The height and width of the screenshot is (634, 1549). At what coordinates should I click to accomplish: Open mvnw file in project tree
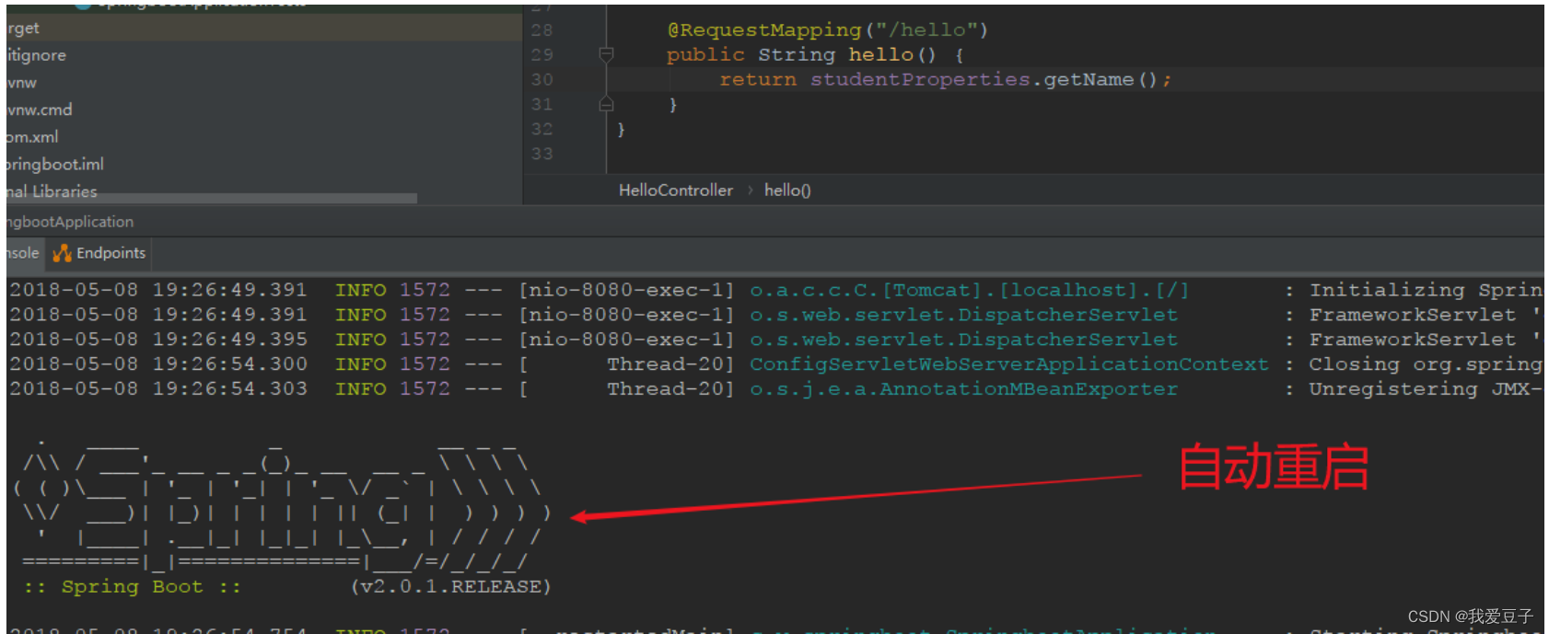tap(22, 83)
